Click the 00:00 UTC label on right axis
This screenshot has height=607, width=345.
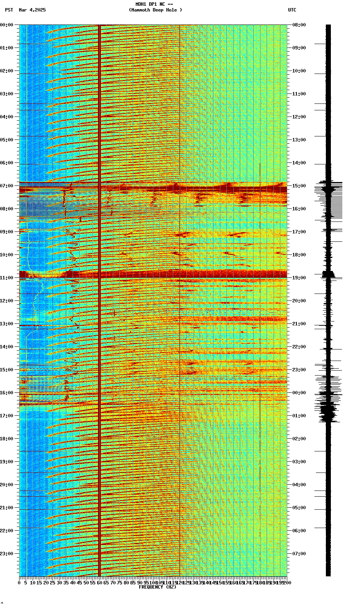pos(299,393)
